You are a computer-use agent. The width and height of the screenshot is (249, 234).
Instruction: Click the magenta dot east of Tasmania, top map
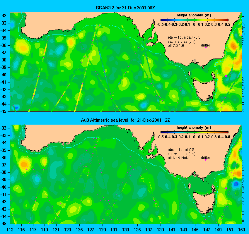(226, 76)
